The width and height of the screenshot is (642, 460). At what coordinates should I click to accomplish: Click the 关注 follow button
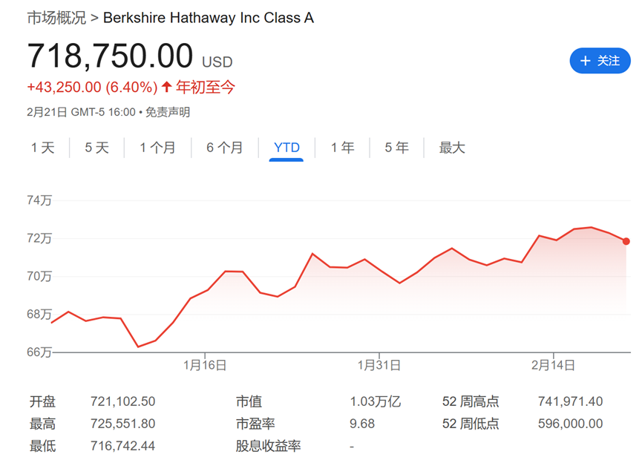[600, 61]
